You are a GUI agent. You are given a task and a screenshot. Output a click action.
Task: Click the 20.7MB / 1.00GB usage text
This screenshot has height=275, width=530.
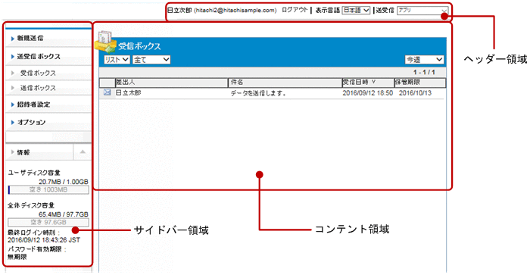click(x=63, y=182)
